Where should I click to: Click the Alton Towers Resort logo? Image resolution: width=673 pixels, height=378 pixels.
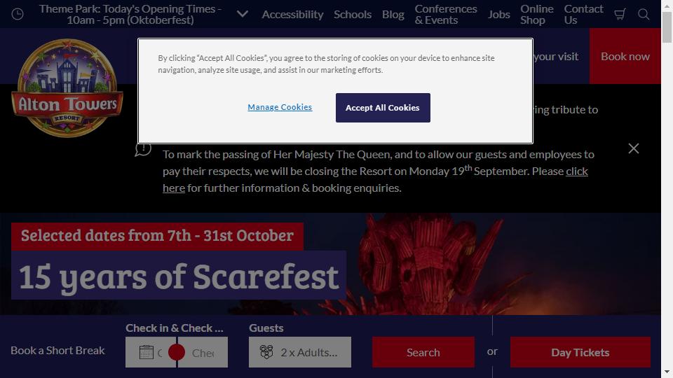click(x=67, y=88)
